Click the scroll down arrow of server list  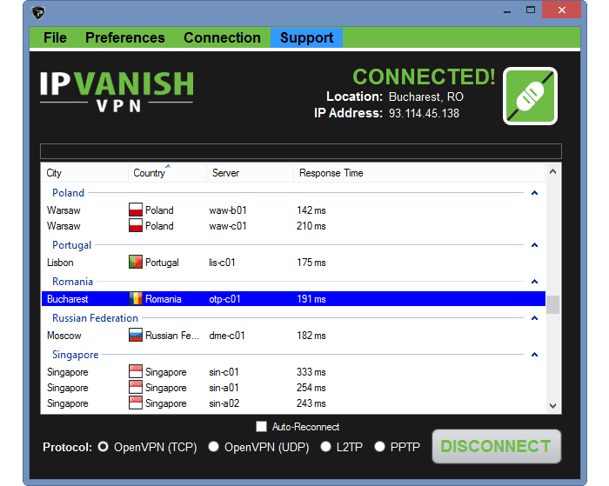coord(553,406)
